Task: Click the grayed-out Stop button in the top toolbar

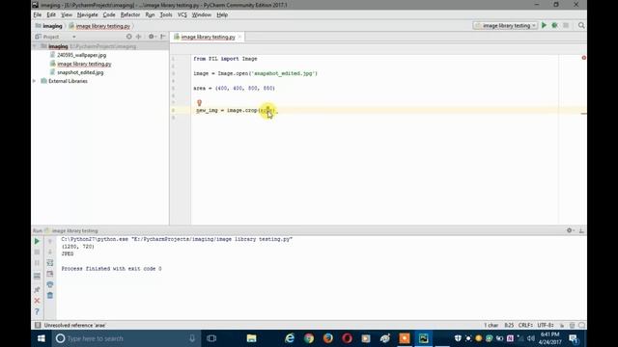Action: click(566, 26)
